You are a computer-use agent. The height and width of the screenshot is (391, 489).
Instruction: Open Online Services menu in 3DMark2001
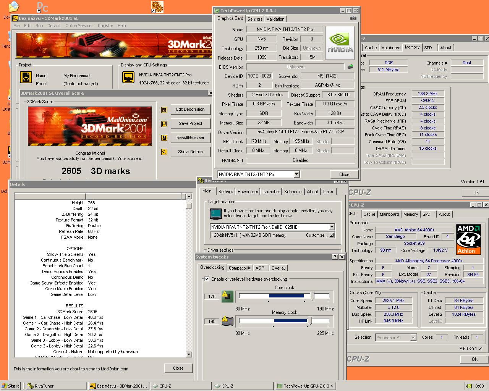[x=79, y=26]
